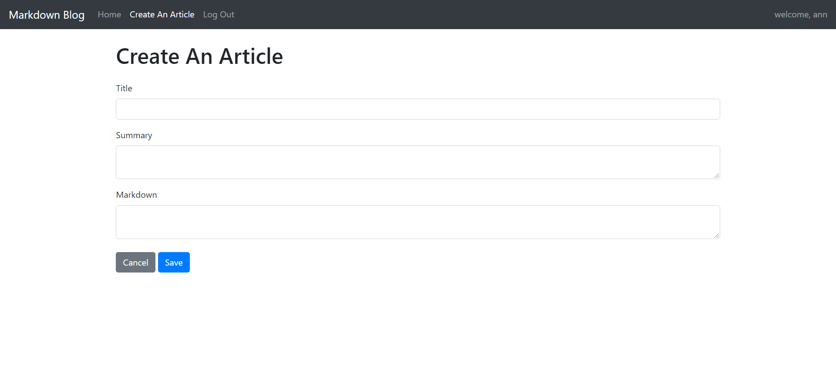Viewport: 836px width, 389px height.
Task: Click the Markdown Blog brand link
Action: tap(47, 14)
